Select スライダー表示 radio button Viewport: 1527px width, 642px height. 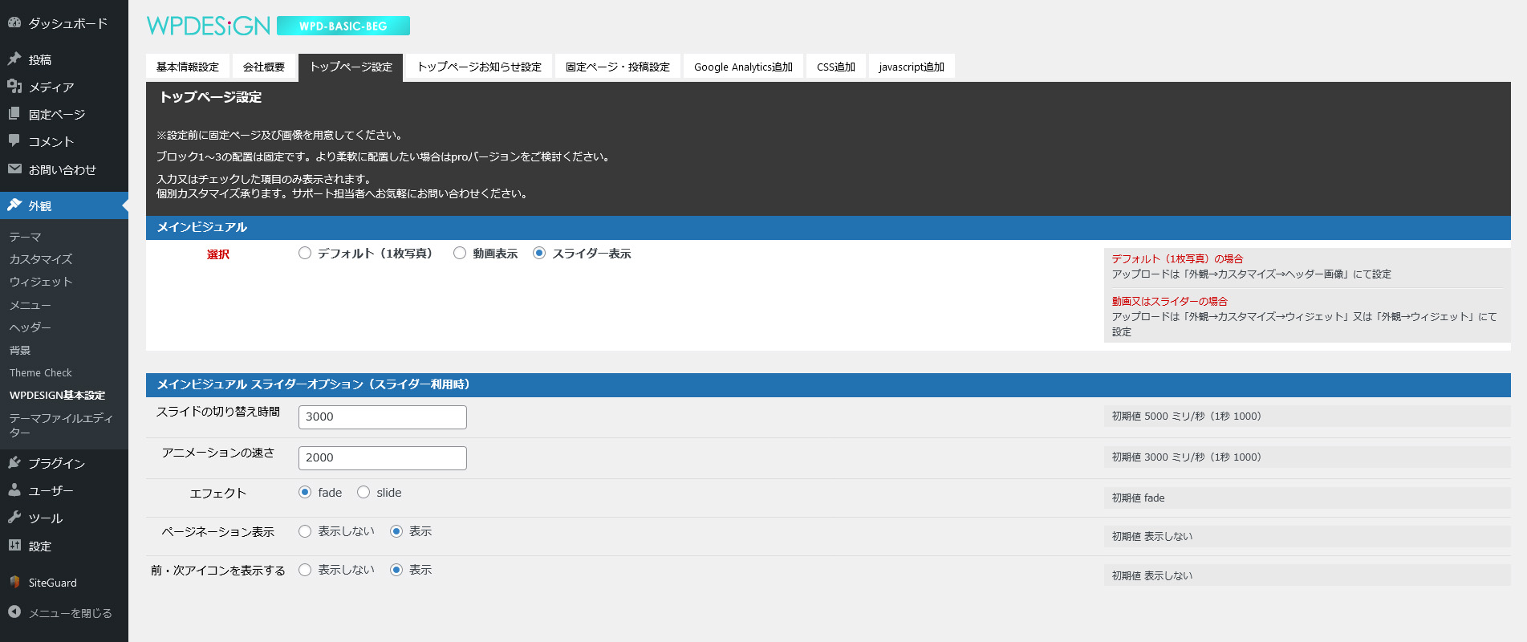tap(539, 253)
